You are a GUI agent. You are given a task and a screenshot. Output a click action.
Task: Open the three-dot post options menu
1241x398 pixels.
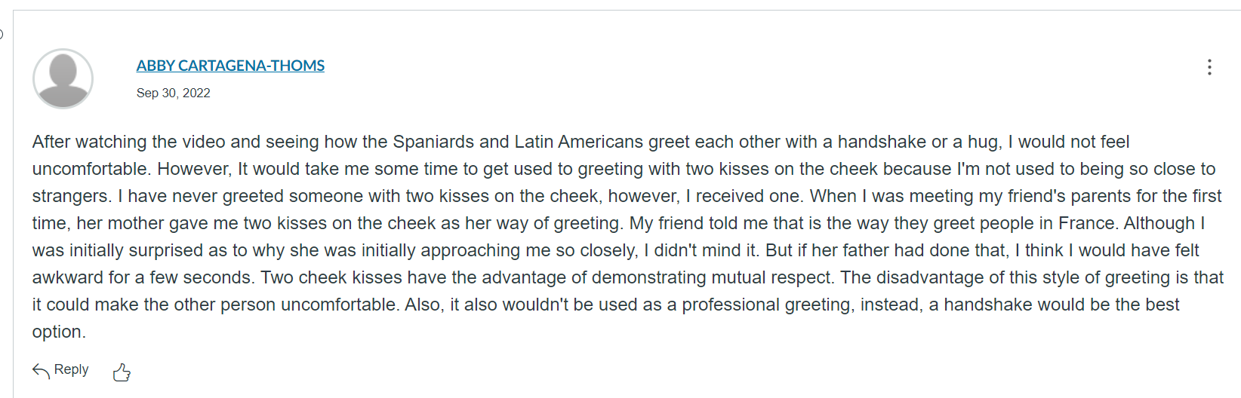1209,67
